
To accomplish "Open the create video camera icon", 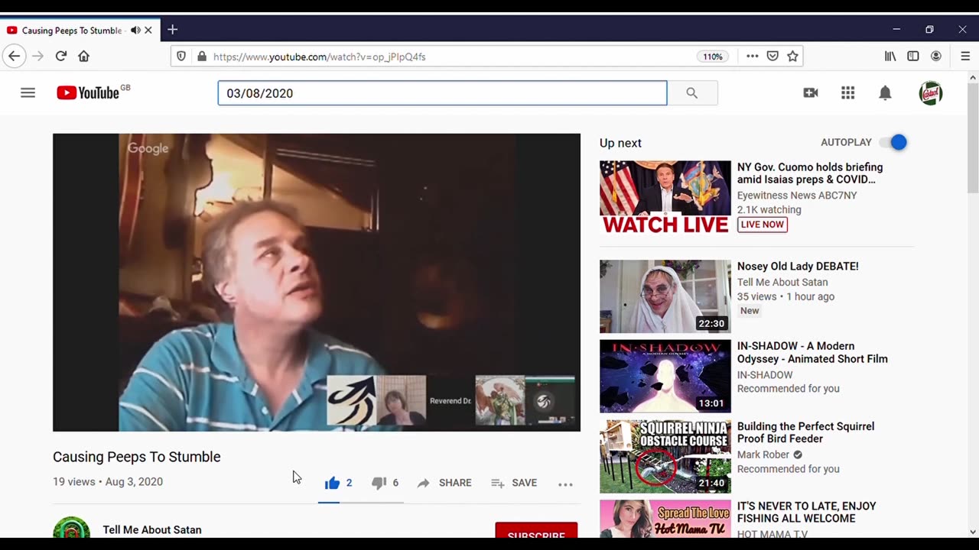I will 811,93.
